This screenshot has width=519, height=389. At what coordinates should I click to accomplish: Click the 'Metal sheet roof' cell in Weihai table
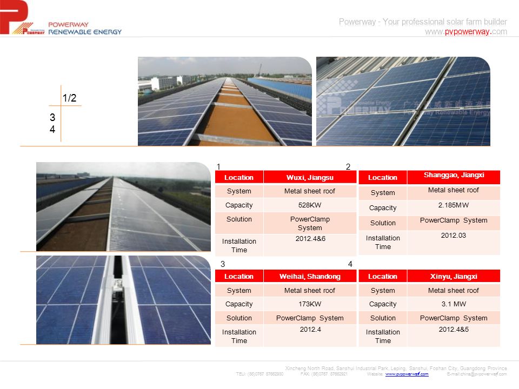pyautogui.click(x=310, y=291)
